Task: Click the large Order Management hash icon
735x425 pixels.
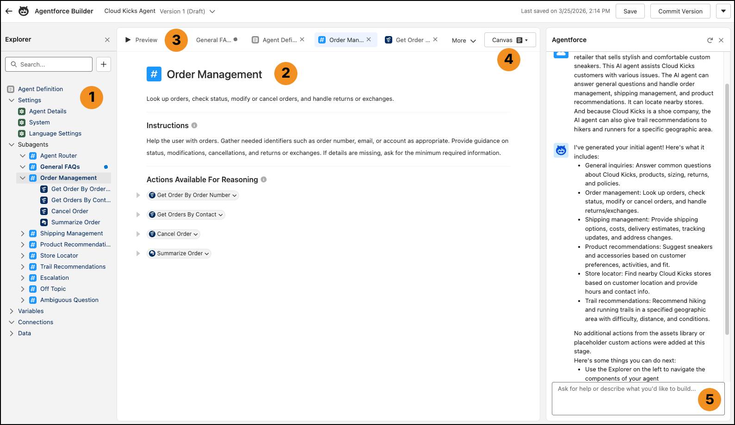Action: pos(154,74)
